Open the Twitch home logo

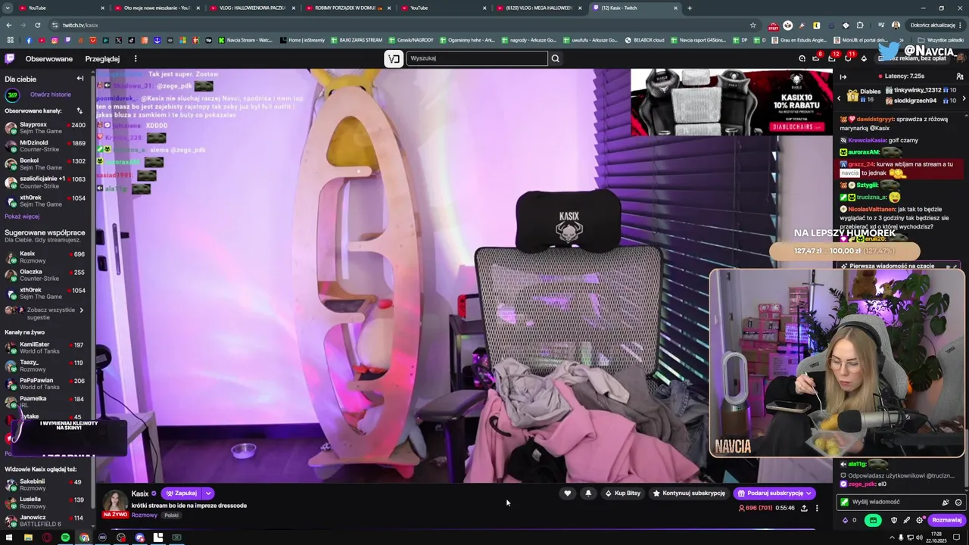(x=10, y=58)
